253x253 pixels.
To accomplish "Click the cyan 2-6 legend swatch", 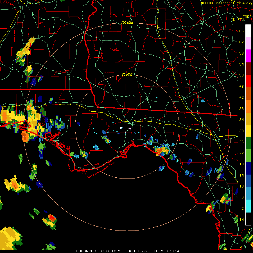I will tap(248, 206).
